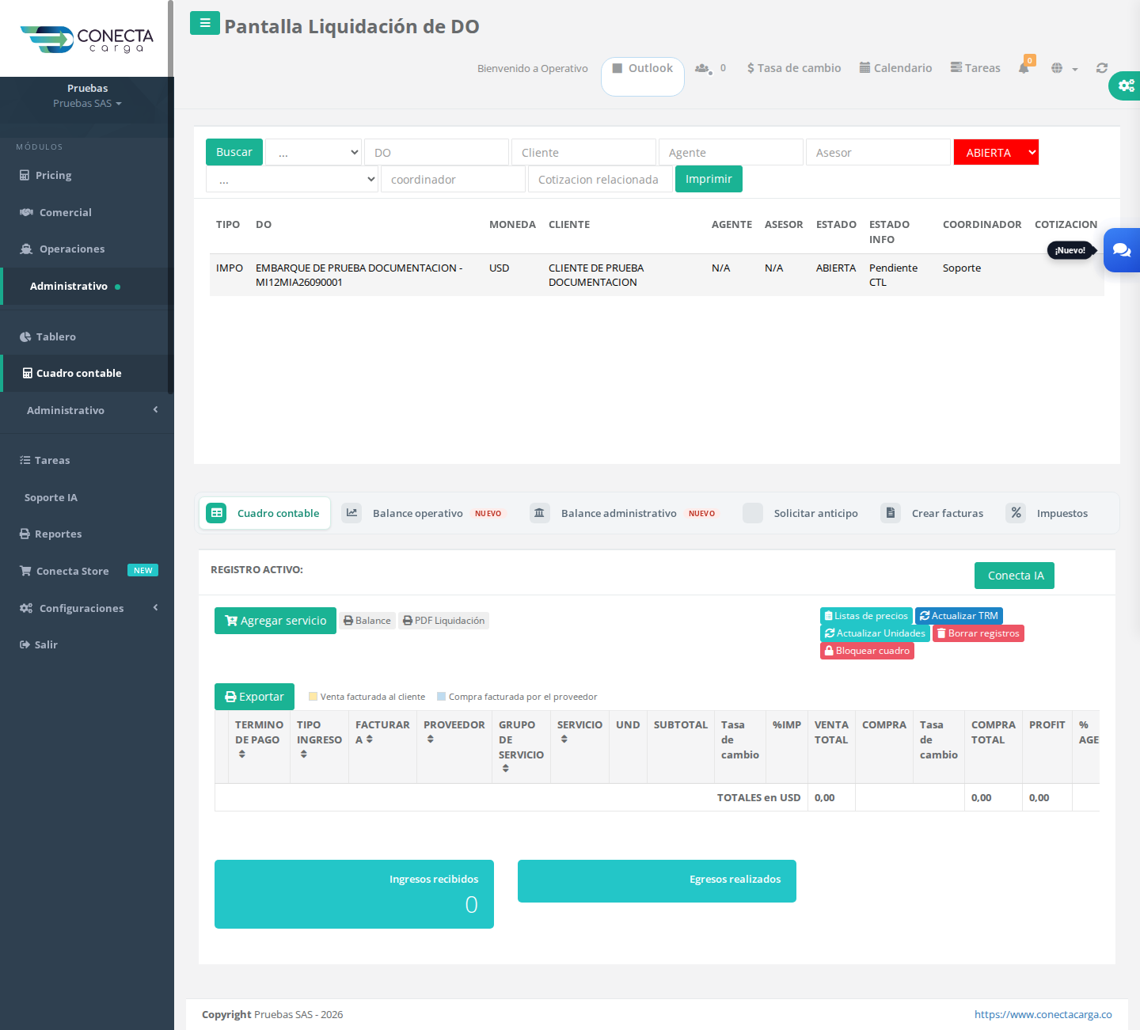Image resolution: width=1140 pixels, height=1030 pixels.
Task: Sort by SERVICIO column arrows
Action: pos(564,739)
